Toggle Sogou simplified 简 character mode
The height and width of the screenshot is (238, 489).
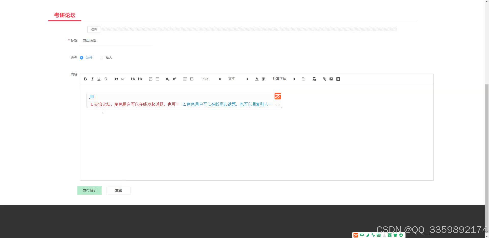point(390,235)
